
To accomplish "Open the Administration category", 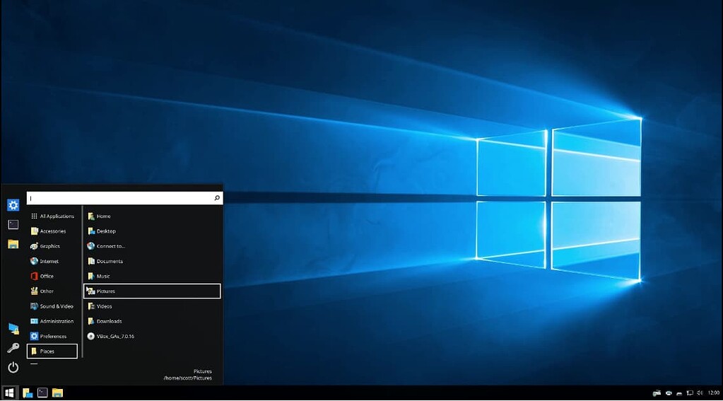I will [57, 321].
